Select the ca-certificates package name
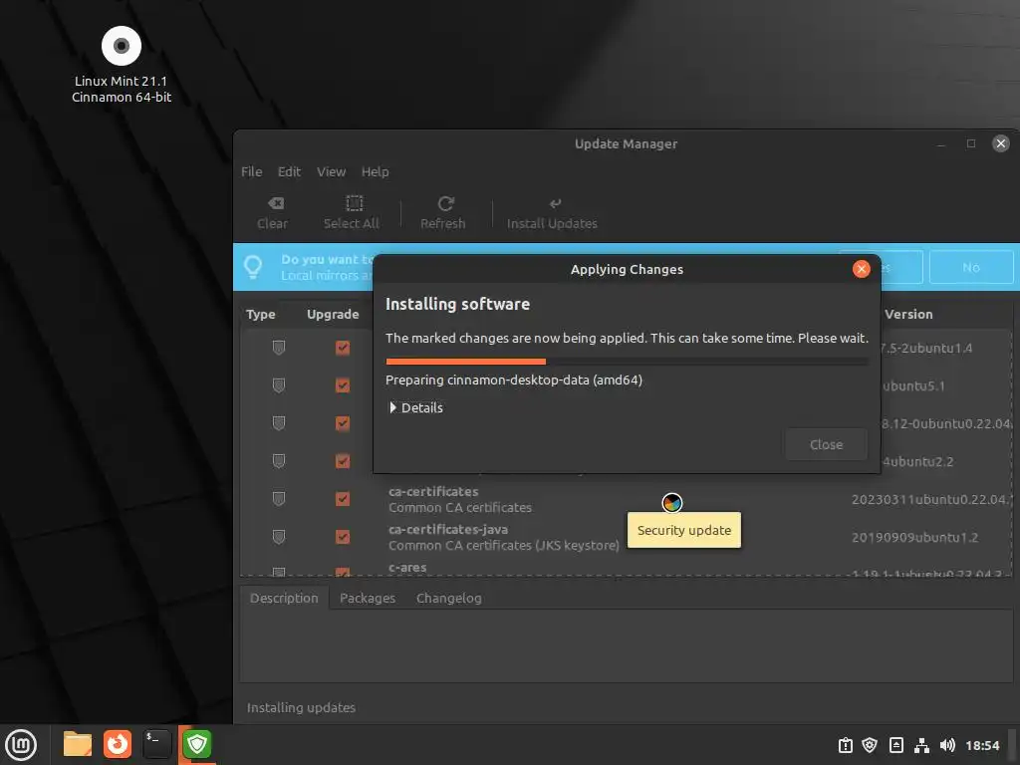1020x765 pixels. pos(433,492)
